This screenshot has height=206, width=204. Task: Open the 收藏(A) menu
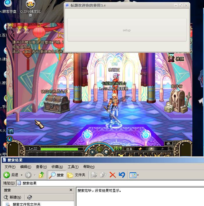[57, 167]
